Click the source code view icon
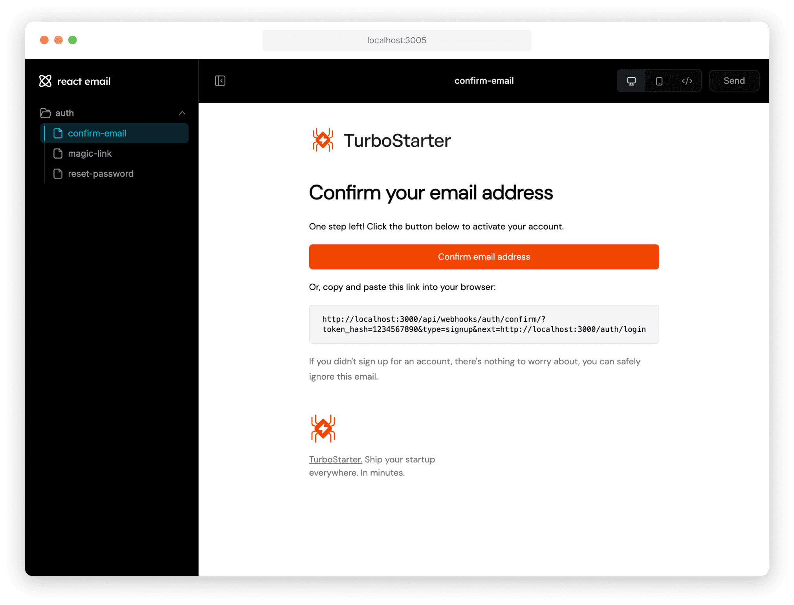794x605 pixels. coord(687,81)
